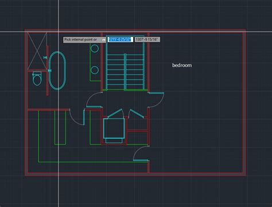272x207 pixels.
Task: Select the 'bedroom' text label
Action: click(182, 65)
